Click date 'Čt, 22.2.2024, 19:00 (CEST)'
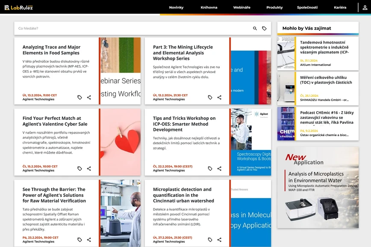Viewport: 371px width, 247px height. 173,167
